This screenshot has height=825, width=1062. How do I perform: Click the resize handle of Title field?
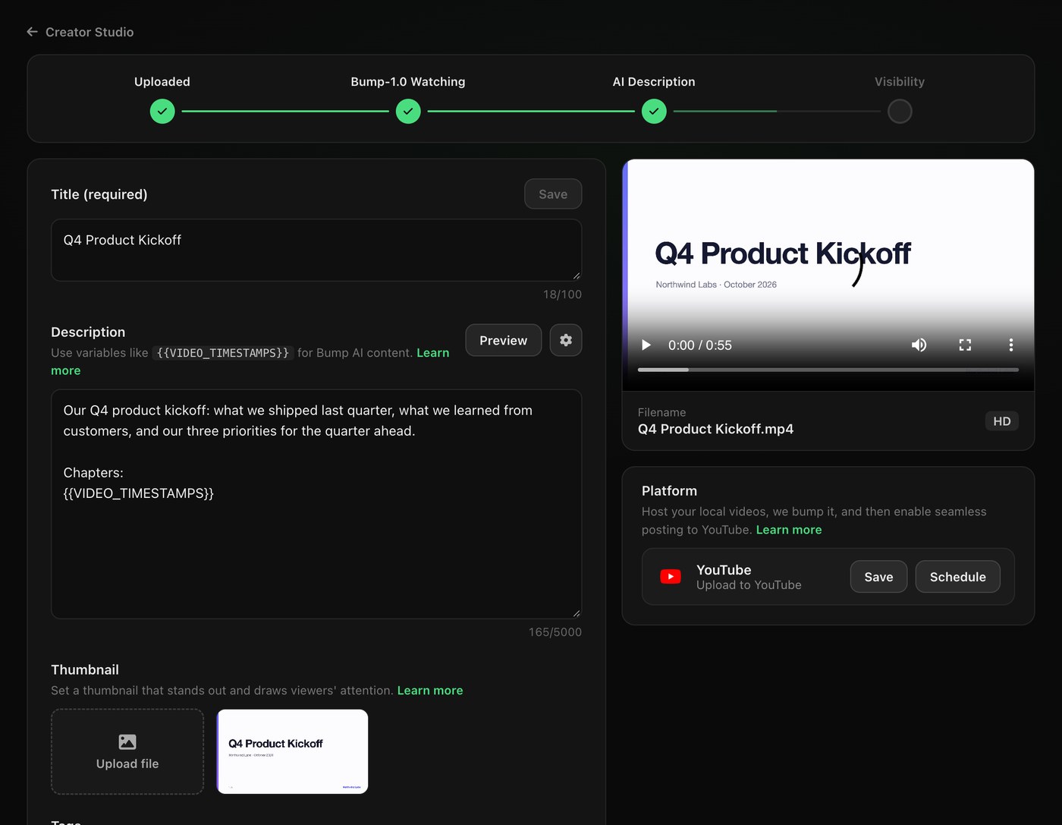click(577, 276)
